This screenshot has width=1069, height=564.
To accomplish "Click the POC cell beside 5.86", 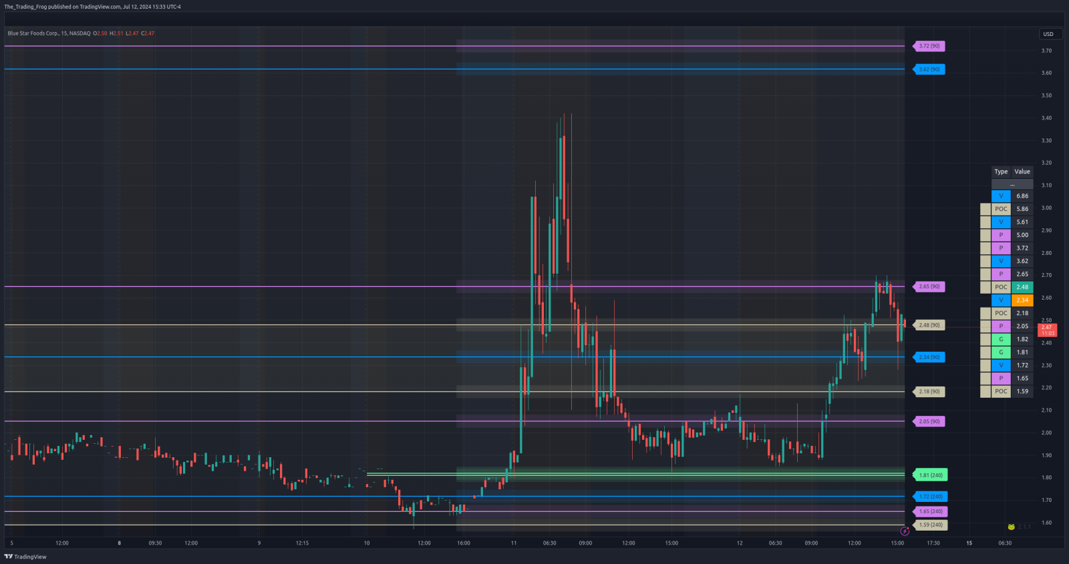I will pos(1001,209).
